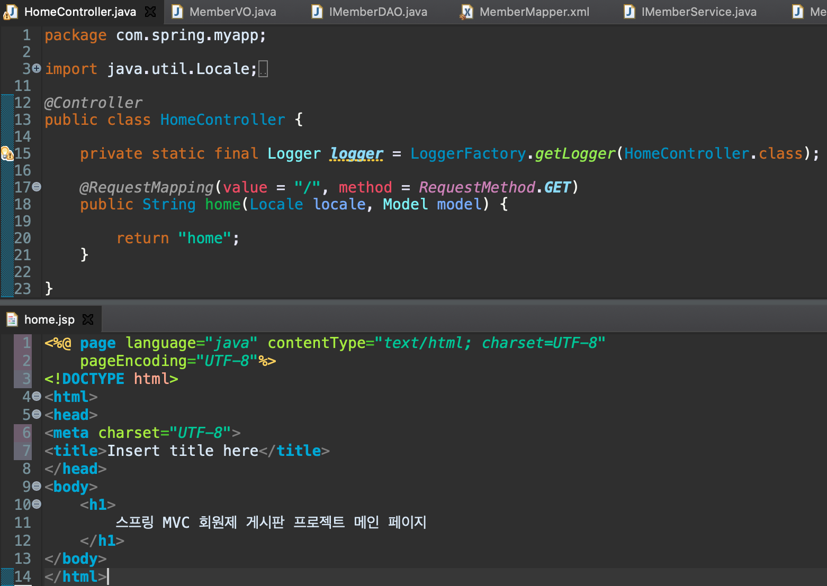Click the Locale locale parameter
The image size is (827, 586).
click(308, 204)
